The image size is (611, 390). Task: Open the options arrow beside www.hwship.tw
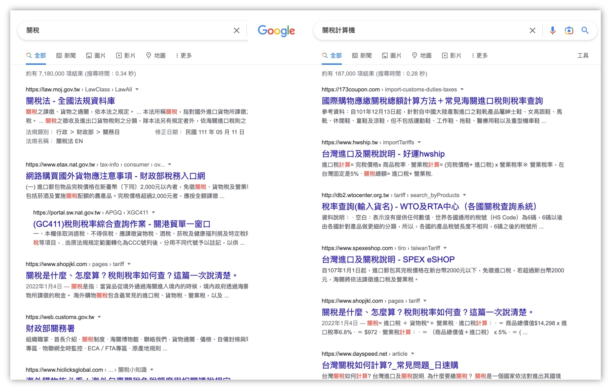pos(420,142)
